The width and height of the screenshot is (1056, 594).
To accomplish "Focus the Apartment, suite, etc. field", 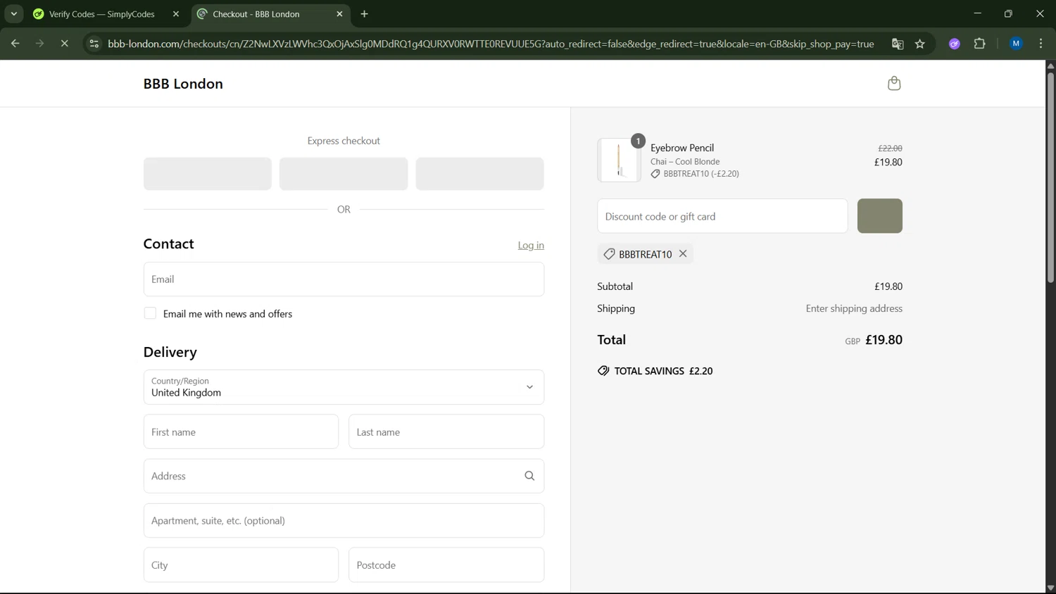I will (x=344, y=521).
